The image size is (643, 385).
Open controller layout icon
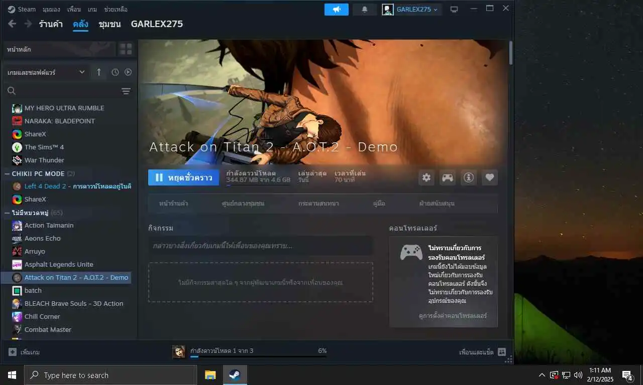(448, 177)
